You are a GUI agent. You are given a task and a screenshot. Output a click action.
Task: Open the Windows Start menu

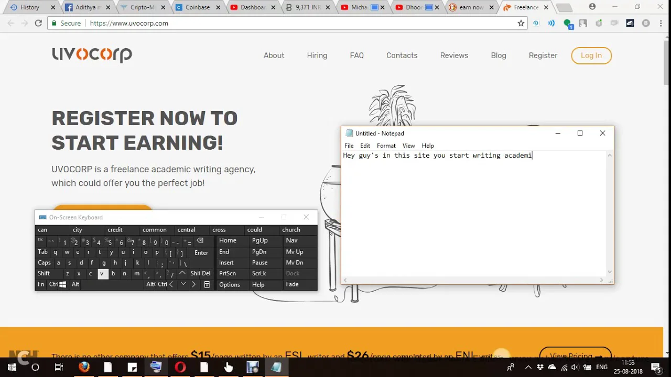coord(12,367)
